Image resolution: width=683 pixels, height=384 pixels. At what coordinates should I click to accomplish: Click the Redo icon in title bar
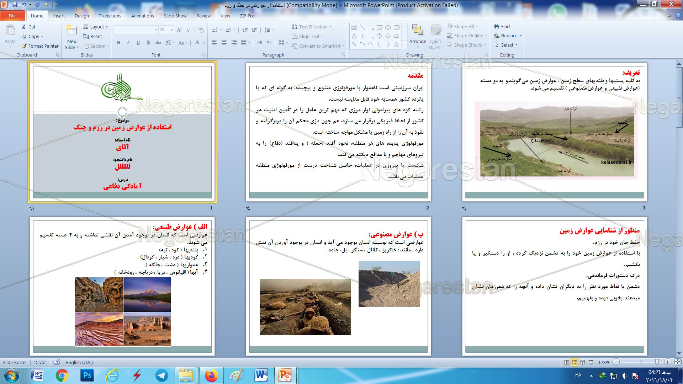coord(38,5)
